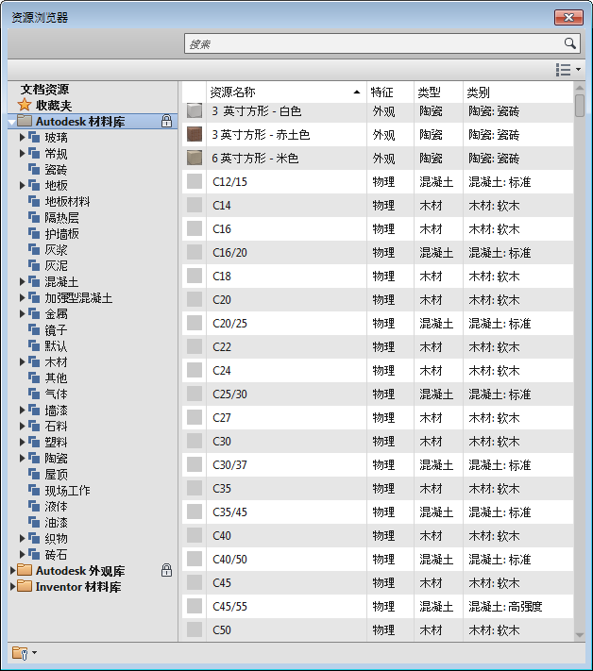Click the white thumbnail of 3 英寸方形 - 白色

click(195, 110)
